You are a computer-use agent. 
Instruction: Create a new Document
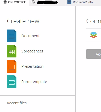[x=30, y=36]
